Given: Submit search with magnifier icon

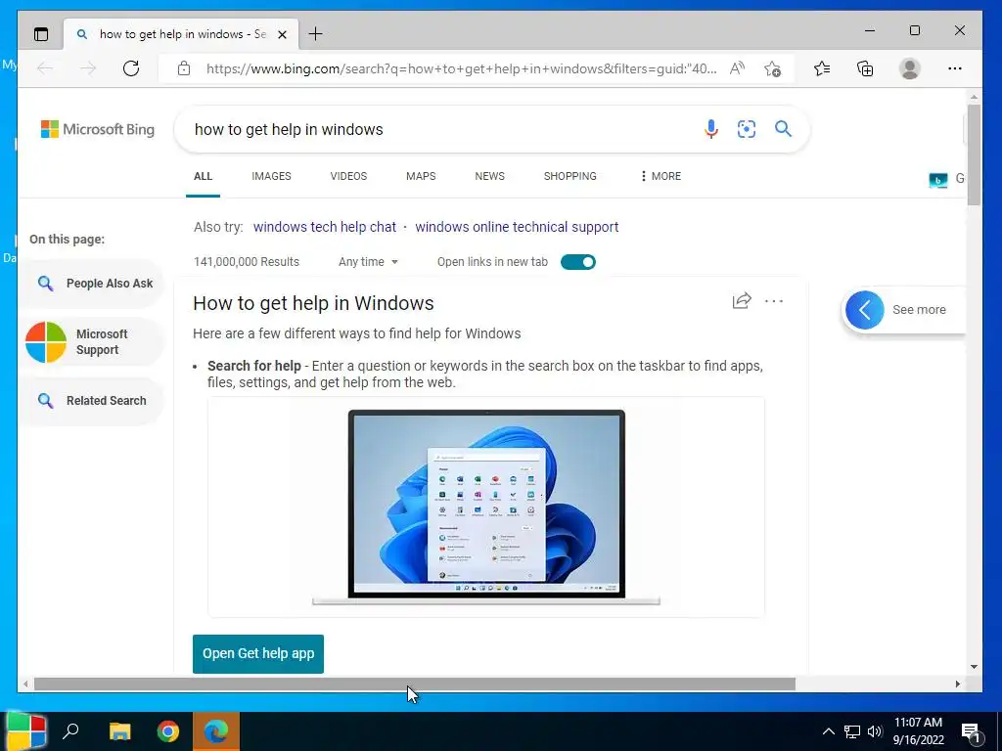Looking at the screenshot, I should [x=783, y=129].
